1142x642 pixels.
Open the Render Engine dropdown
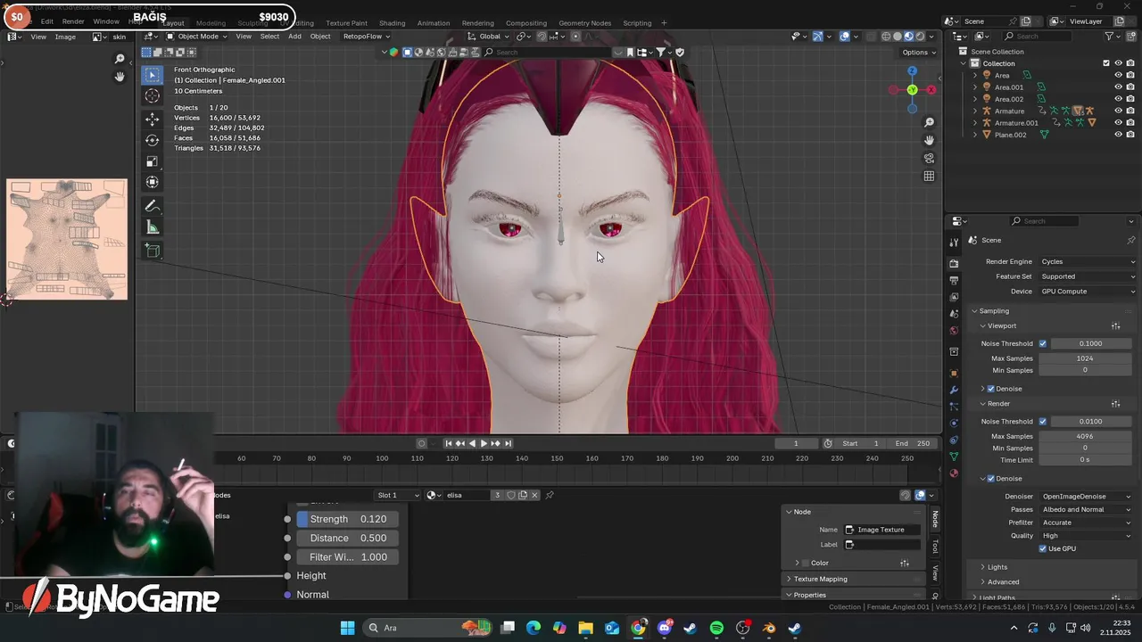pyautogui.click(x=1088, y=261)
